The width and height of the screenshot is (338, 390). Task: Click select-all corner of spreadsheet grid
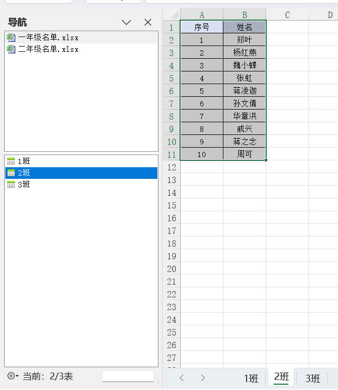172,14
